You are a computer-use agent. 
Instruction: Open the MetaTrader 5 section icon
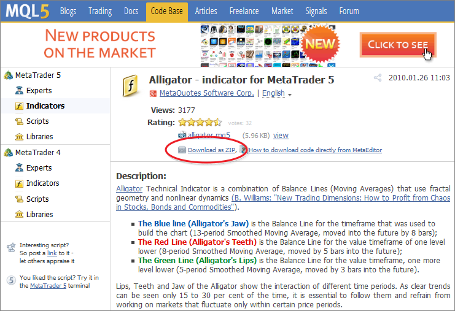pyautogui.click(x=8, y=75)
